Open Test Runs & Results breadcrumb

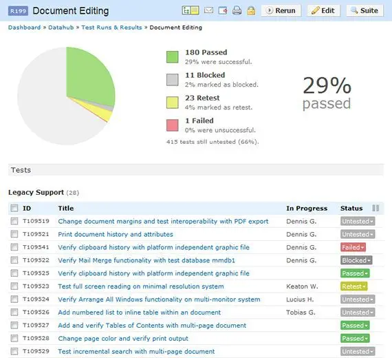[111, 28]
